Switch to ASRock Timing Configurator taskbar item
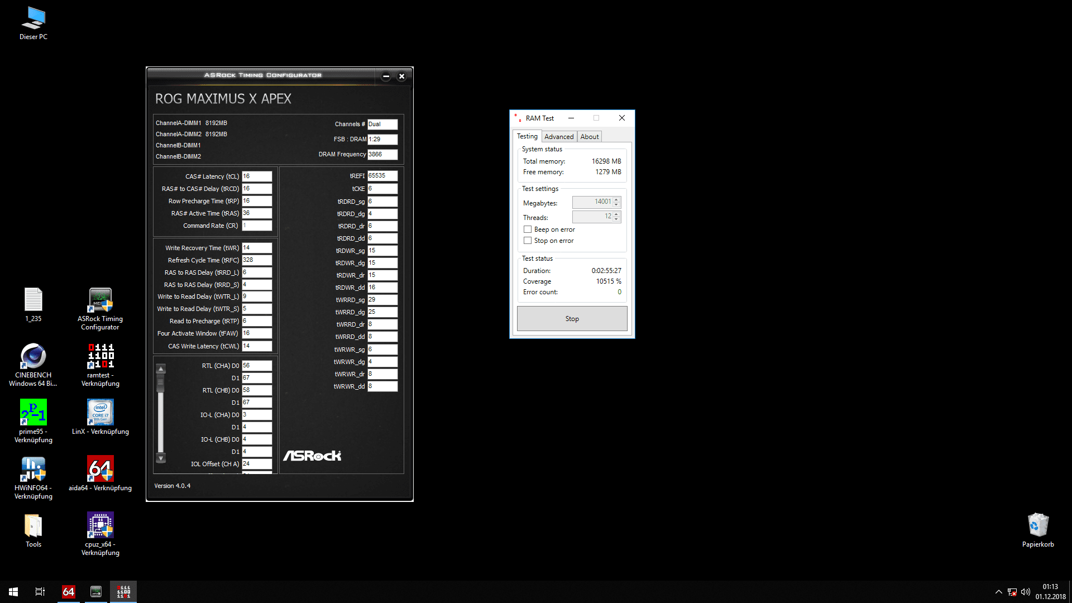 [96, 592]
